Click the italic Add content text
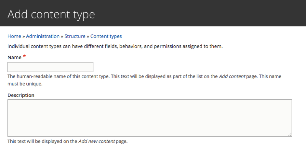306x148 pixels. 232,76
